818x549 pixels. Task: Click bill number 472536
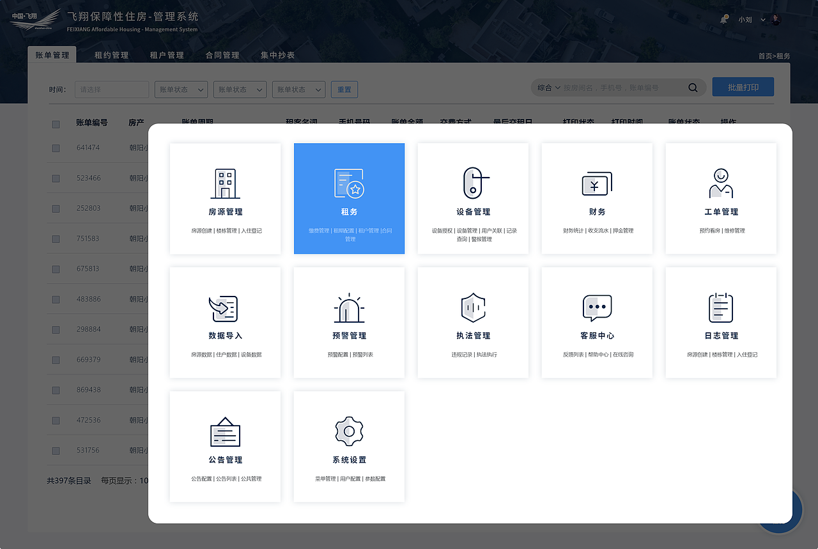(88, 420)
